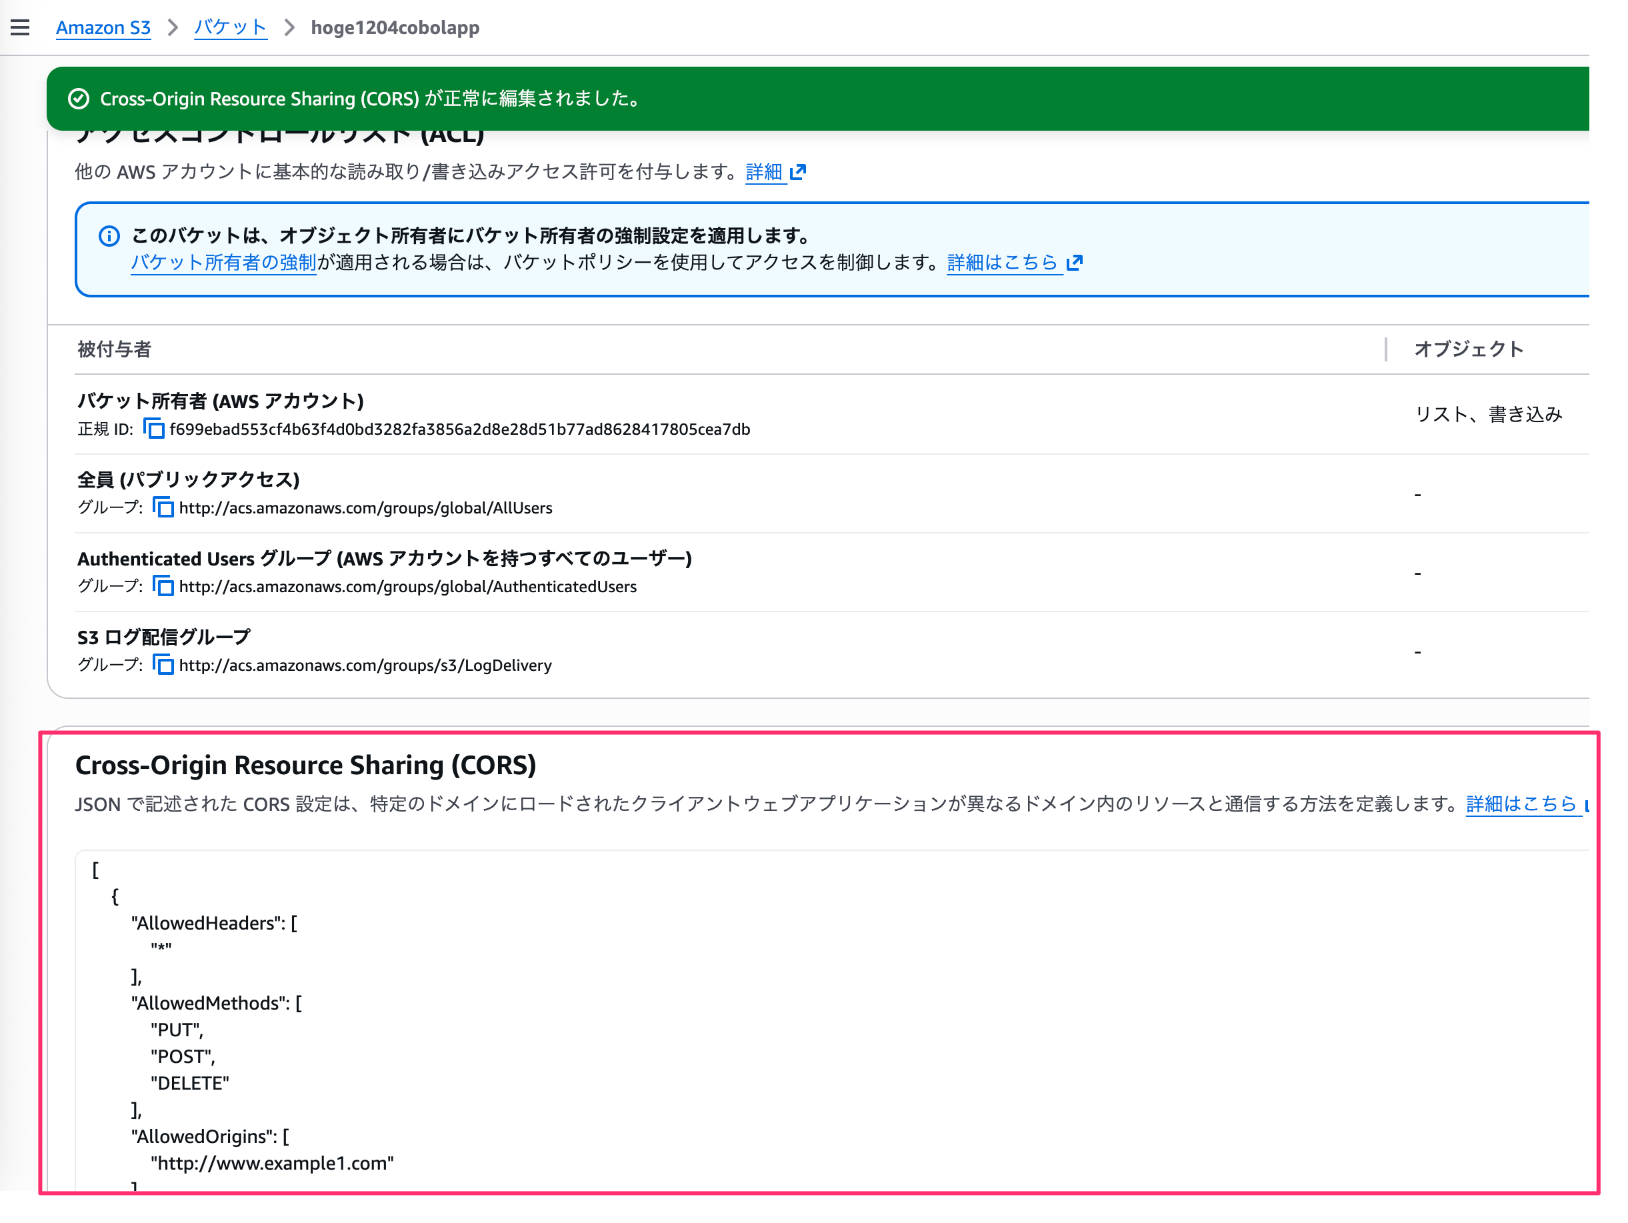Click the external link icon next to 詳細
Viewport: 1628px width, 1223px height.
click(799, 171)
